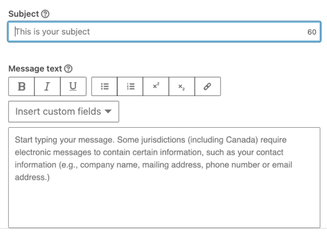Toggle bold formatting

22,86
